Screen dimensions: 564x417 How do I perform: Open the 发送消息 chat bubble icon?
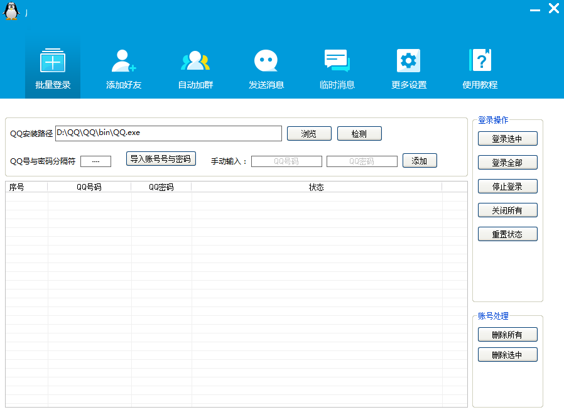click(x=266, y=60)
